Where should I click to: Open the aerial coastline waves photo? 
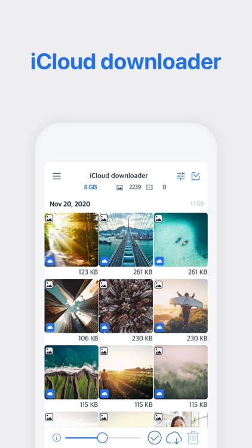(72, 372)
